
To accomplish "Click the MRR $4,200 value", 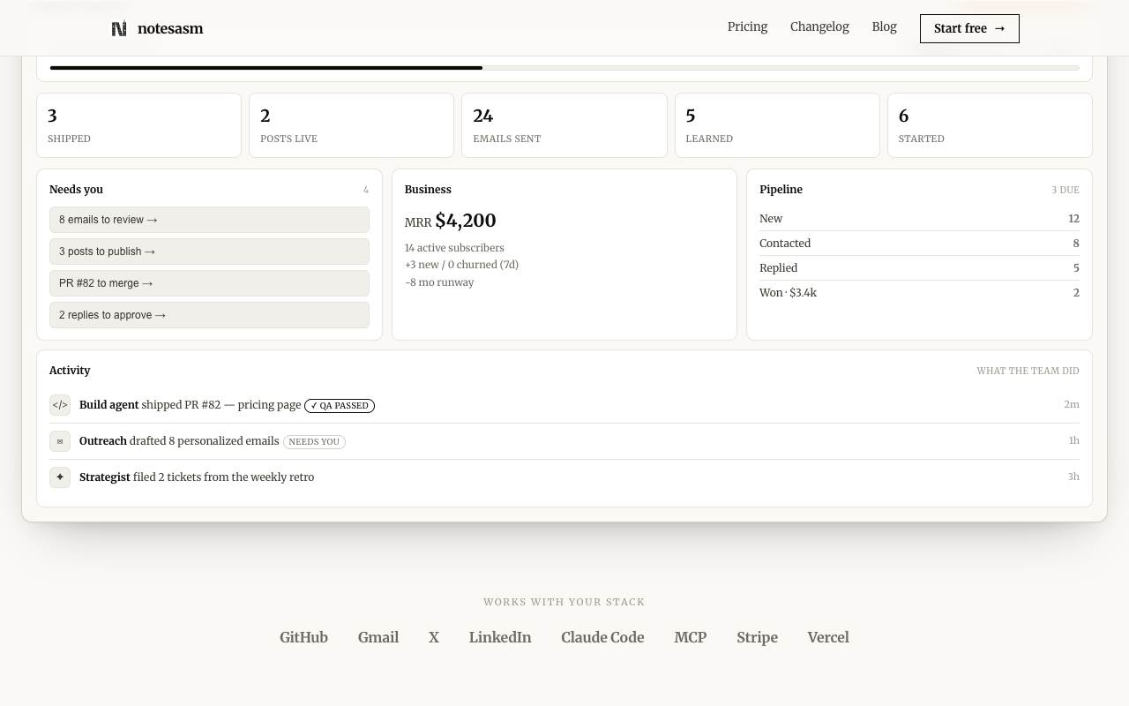I will click(x=451, y=221).
